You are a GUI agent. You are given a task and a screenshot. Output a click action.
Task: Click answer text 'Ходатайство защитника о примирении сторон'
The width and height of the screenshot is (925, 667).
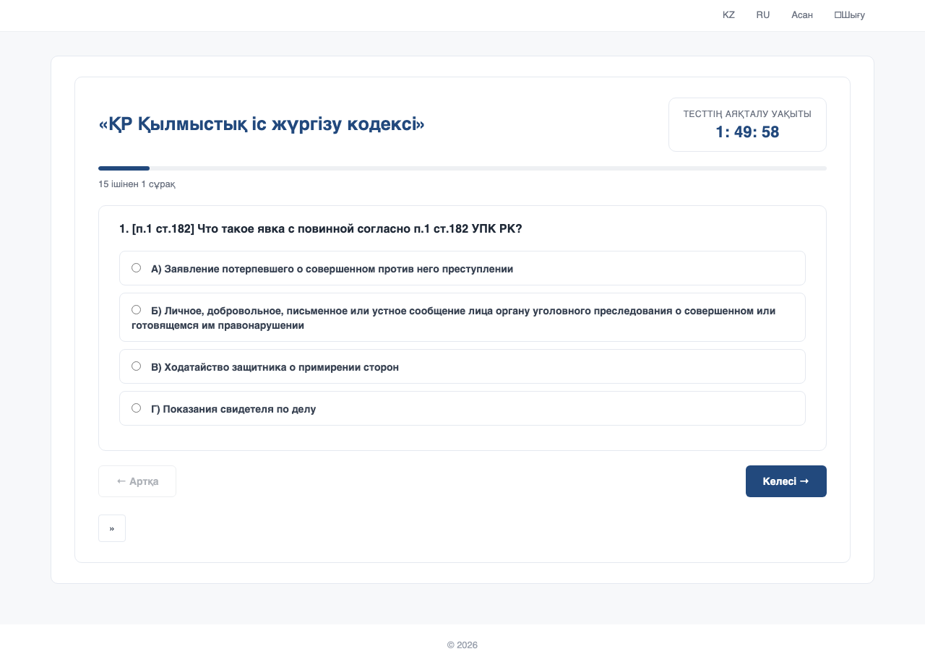coord(281,367)
